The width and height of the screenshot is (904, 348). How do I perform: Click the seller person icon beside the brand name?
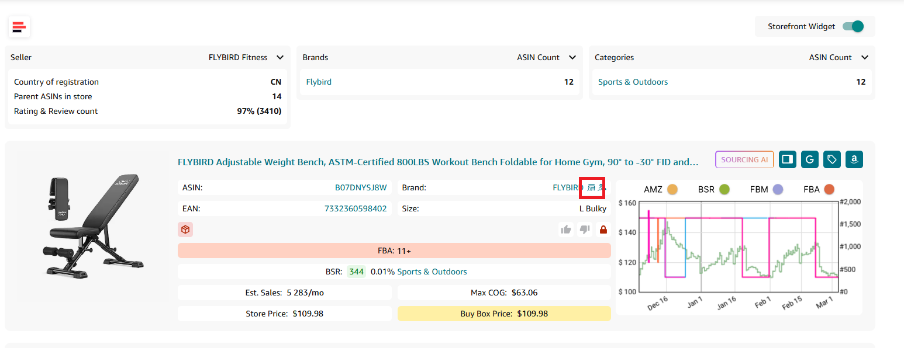pyautogui.click(x=600, y=187)
